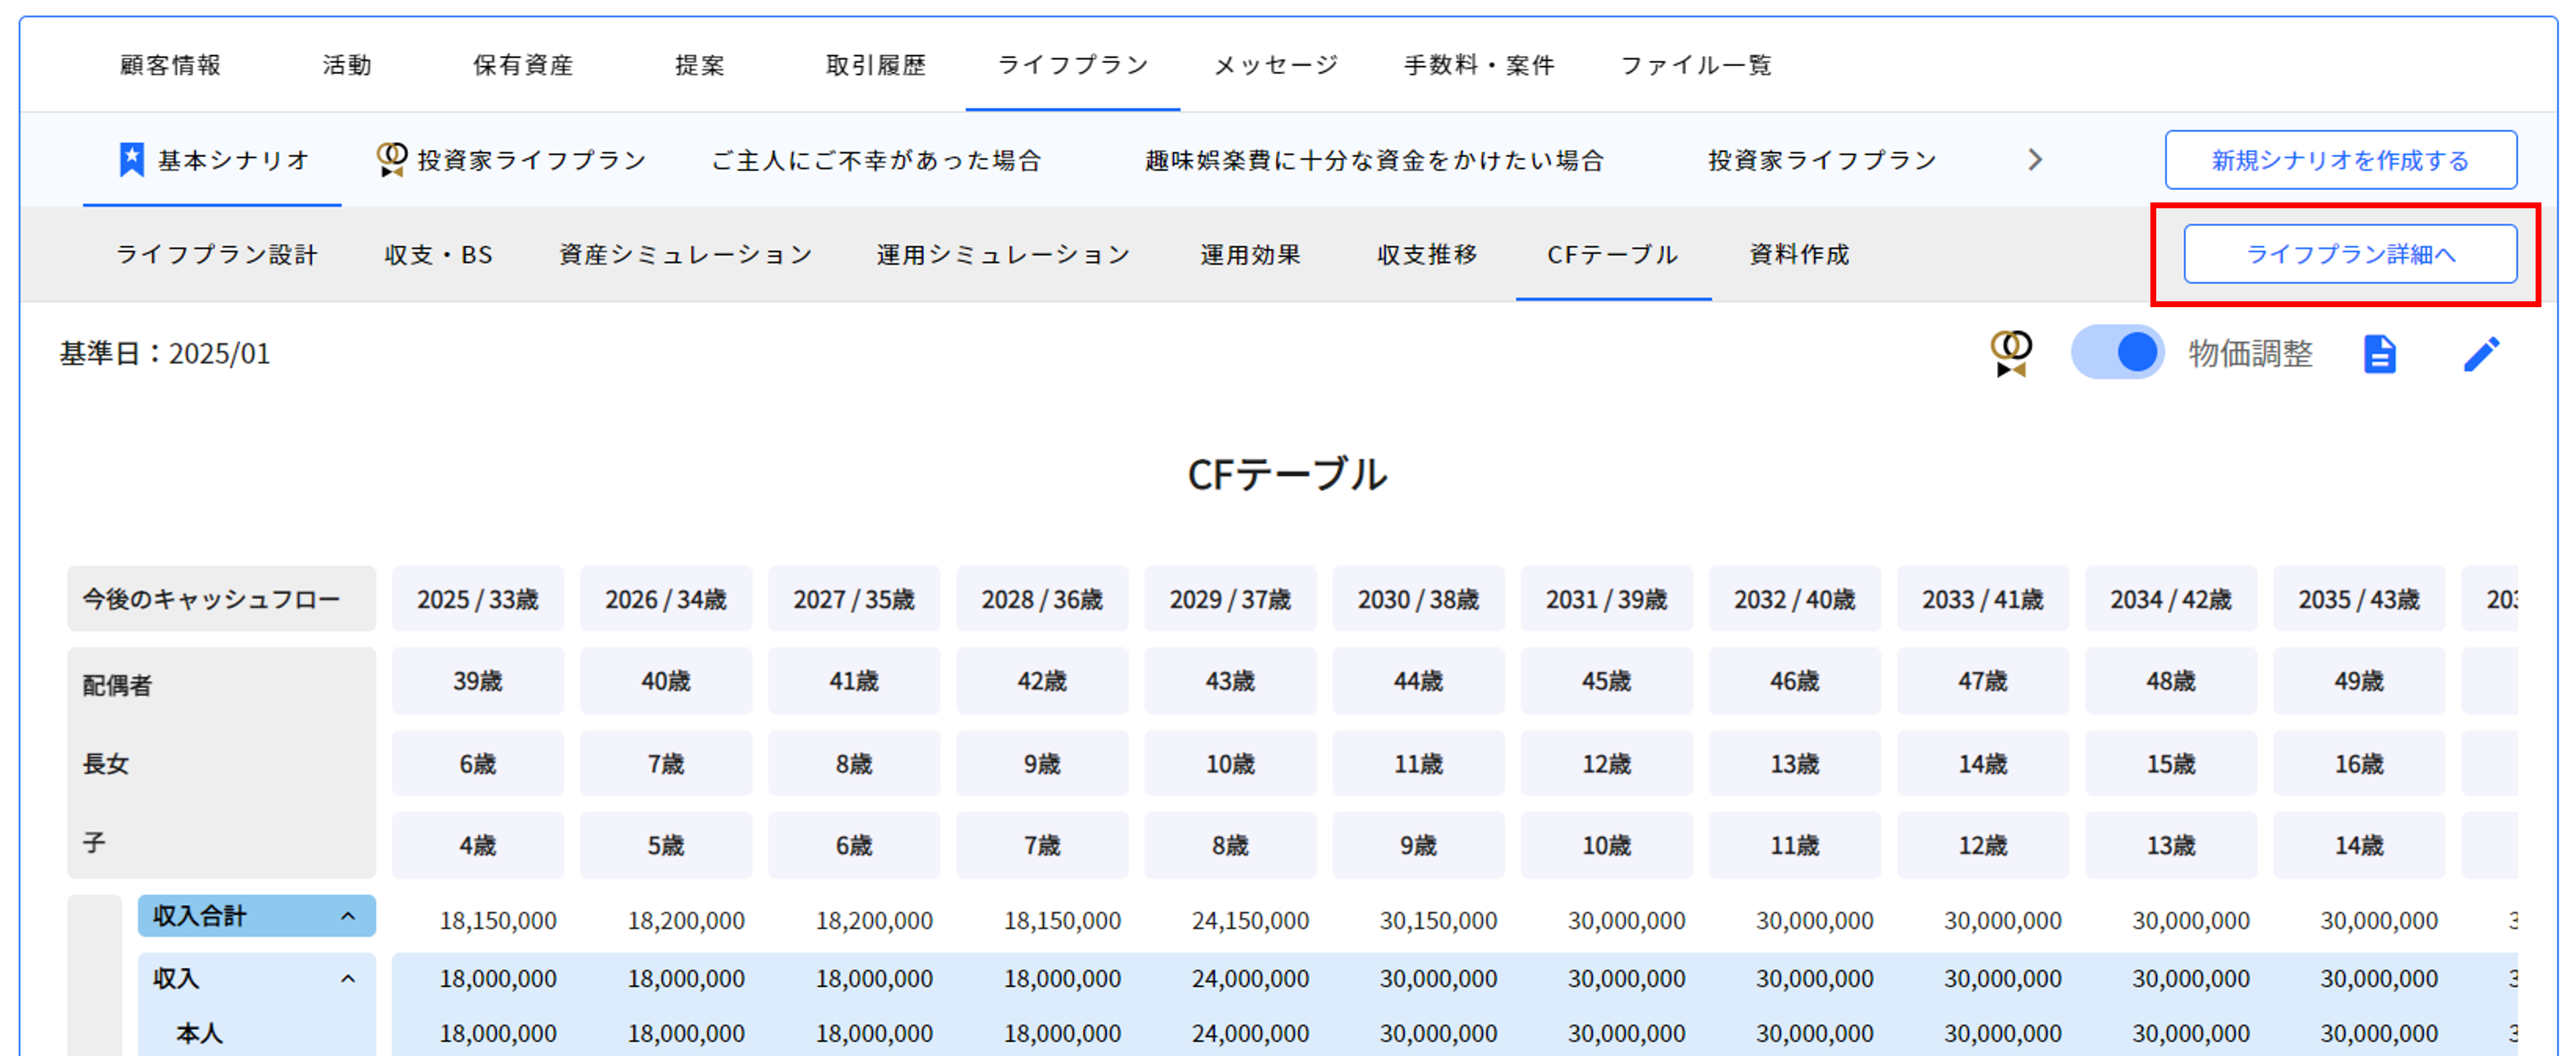Click the blue document export icon

[x=2379, y=354]
